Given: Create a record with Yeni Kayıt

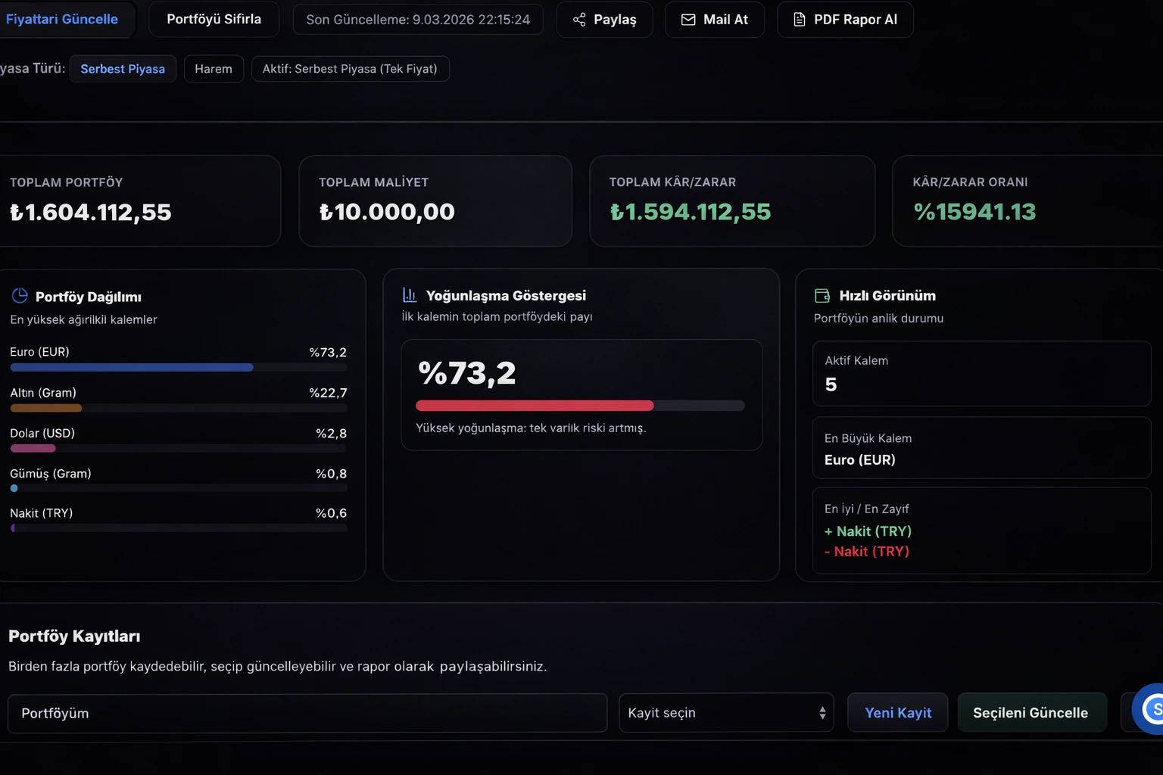Looking at the screenshot, I should (897, 713).
